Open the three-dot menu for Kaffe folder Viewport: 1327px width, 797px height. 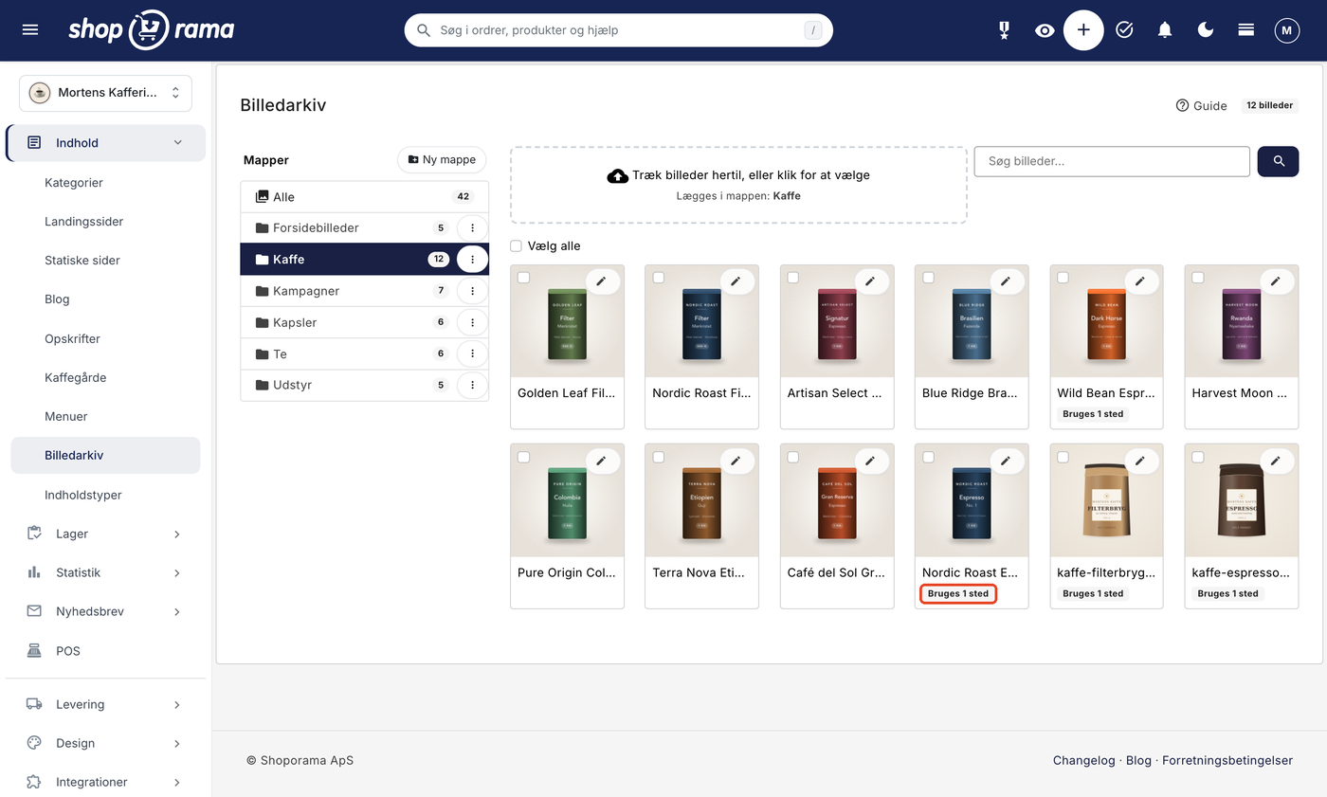point(472,260)
